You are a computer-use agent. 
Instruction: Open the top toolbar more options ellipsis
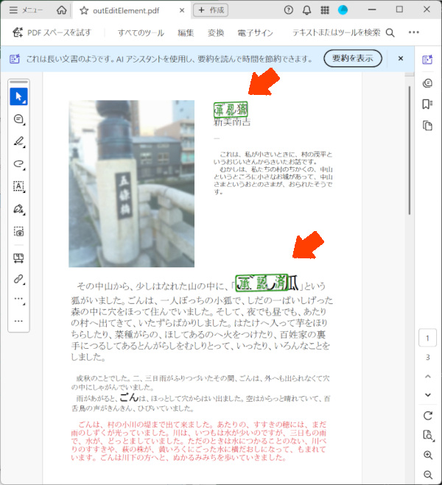coord(414,32)
